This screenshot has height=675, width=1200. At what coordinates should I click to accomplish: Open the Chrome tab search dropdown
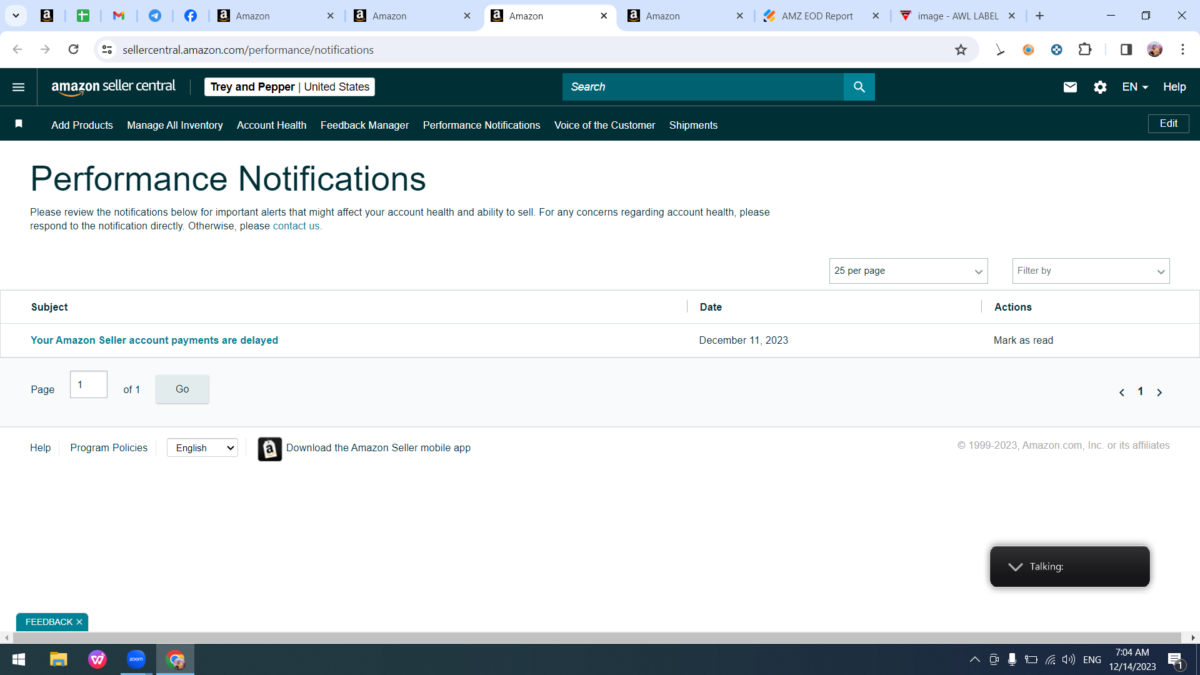[16, 16]
